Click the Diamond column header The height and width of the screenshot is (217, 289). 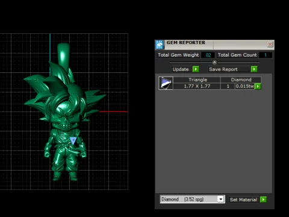click(241, 80)
